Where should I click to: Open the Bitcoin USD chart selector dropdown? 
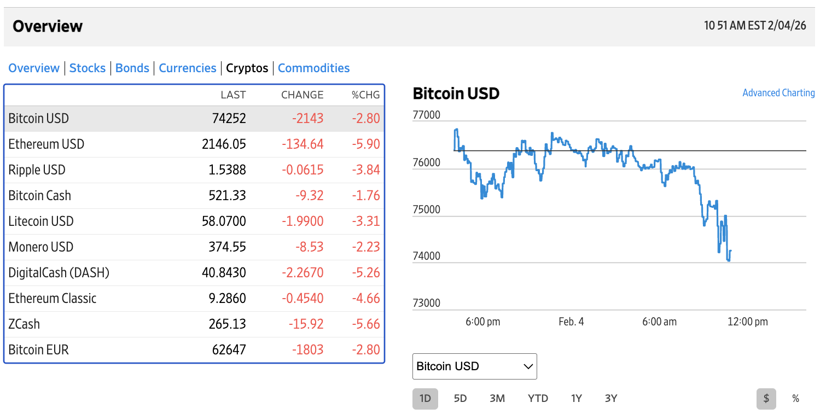[x=474, y=366]
